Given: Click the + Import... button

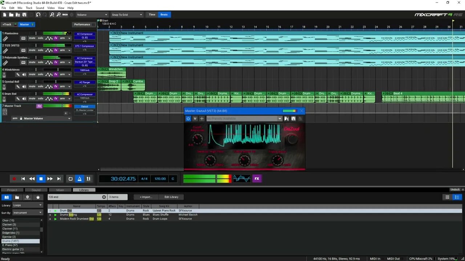Looking at the screenshot, I should pos(146,197).
